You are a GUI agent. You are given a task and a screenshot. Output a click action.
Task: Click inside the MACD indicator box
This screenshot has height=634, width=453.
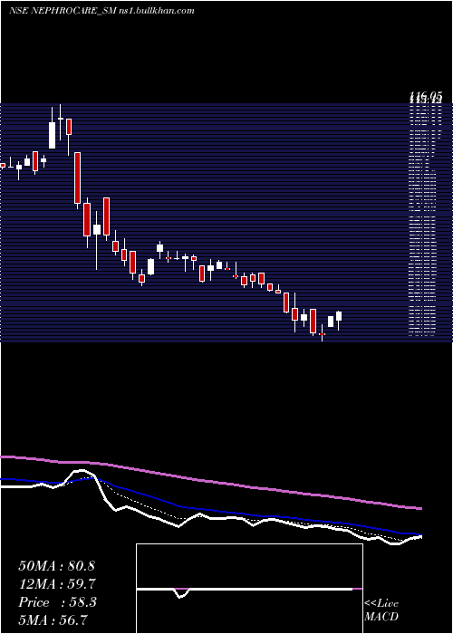click(x=249, y=589)
